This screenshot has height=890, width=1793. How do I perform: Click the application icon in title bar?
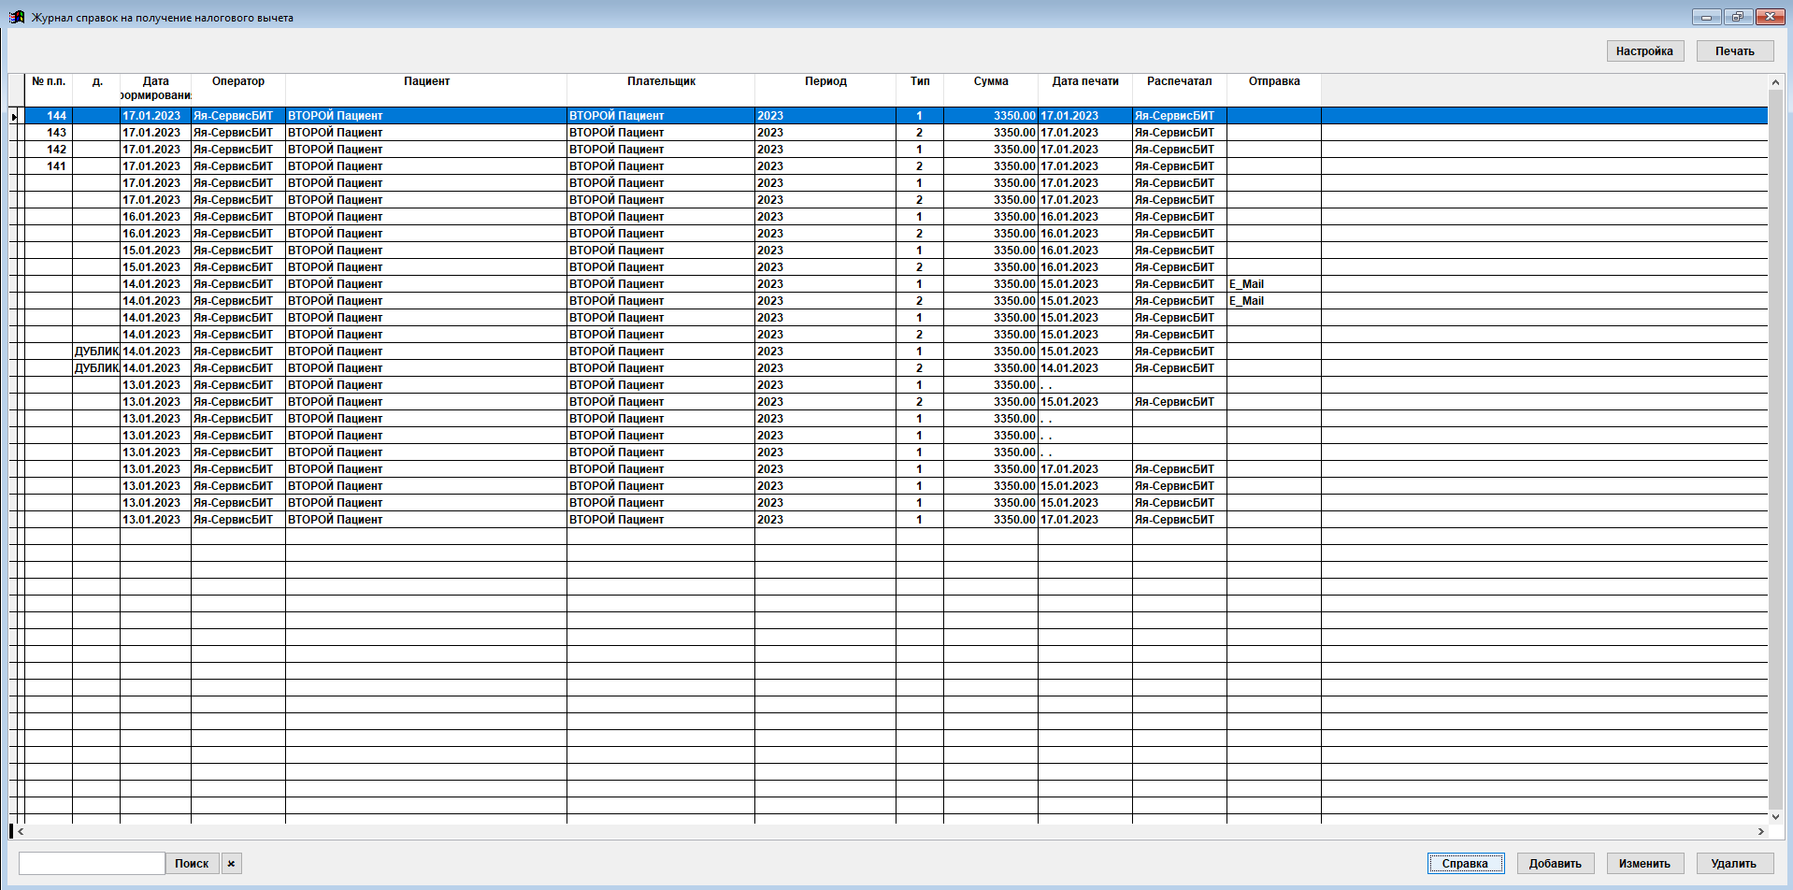(x=16, y=17)
